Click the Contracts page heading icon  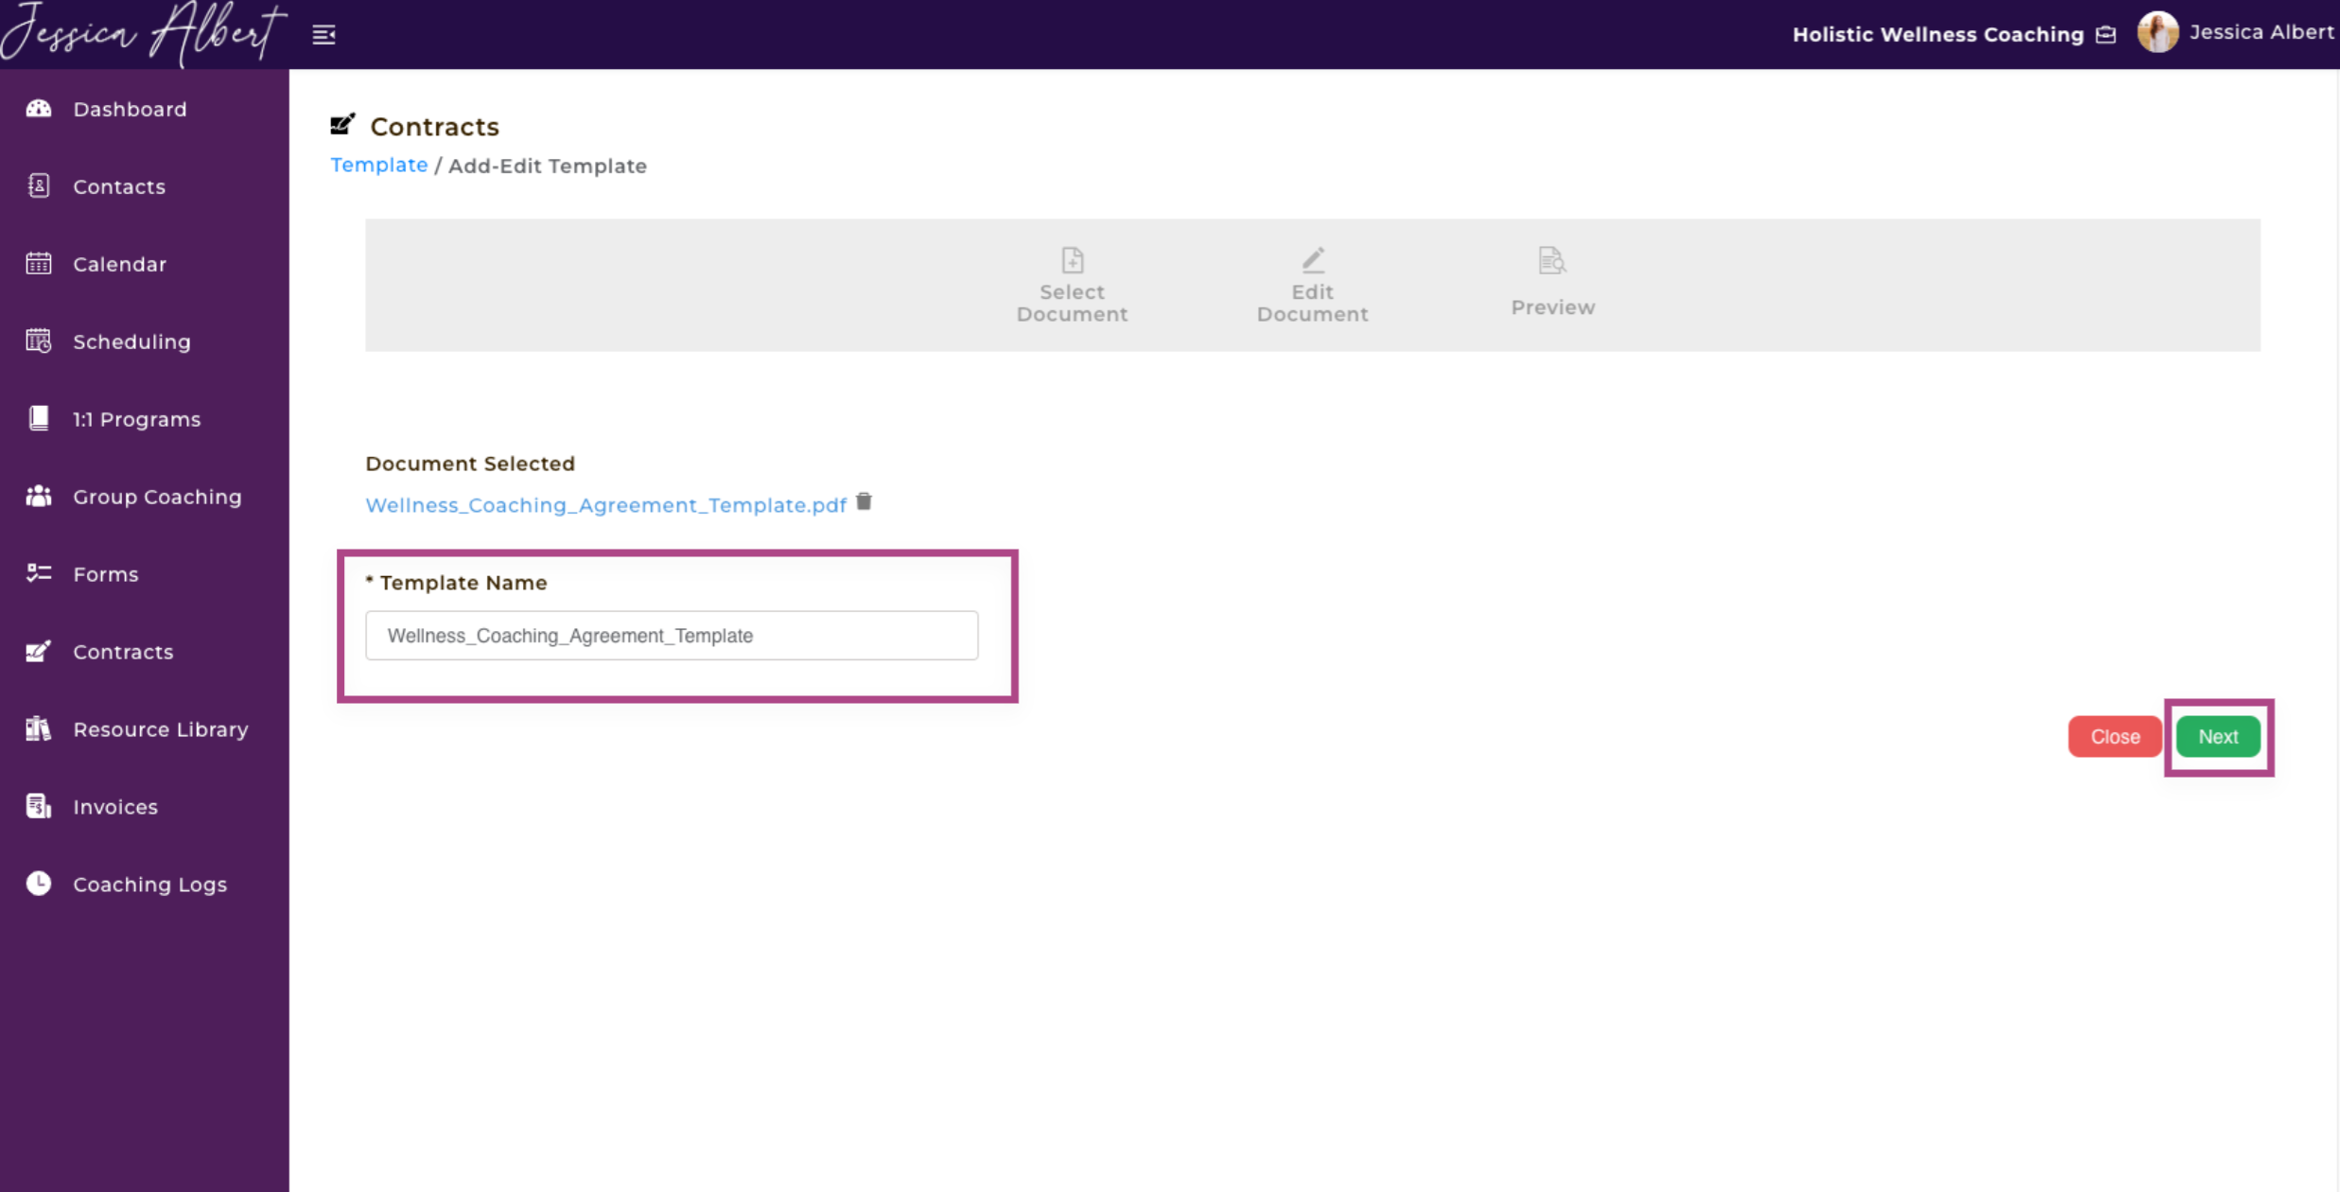pyautogui.click(x=343, y=125)
